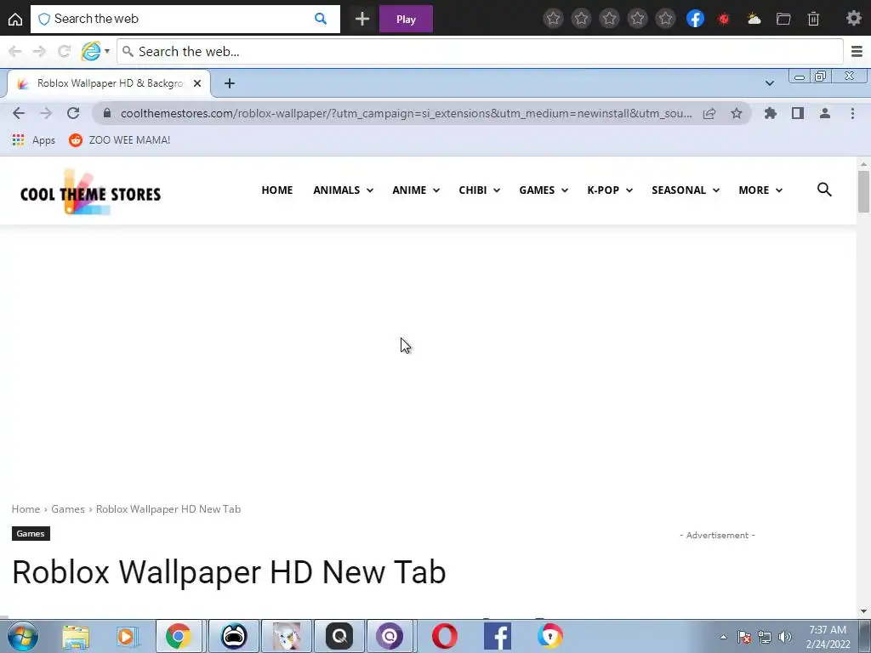Open the home icon in top bar
The height and width of the screenshot is (653, 871).
tap(15, 19)
